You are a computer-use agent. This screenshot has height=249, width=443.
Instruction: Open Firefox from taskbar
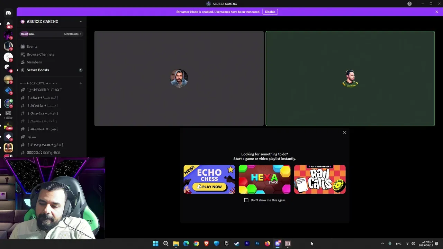(x=267, y=243)
